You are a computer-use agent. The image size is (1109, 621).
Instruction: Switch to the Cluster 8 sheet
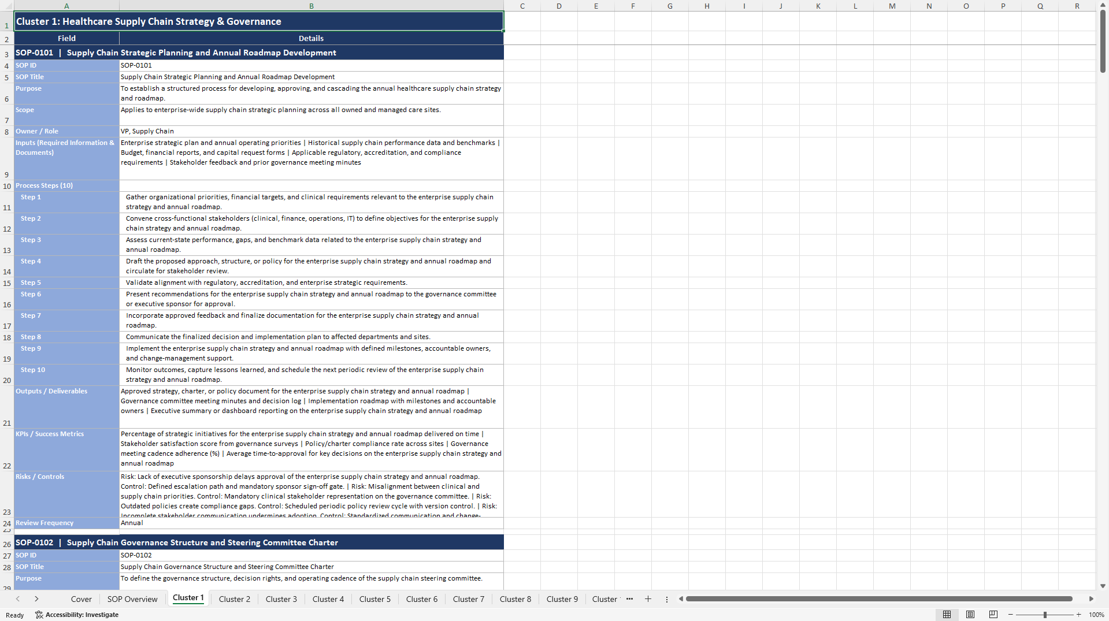point(515,599)
